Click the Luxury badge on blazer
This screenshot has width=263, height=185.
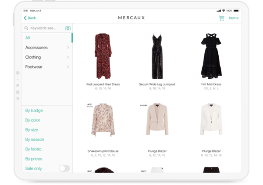pyautogui.click(x=144, y=105)
